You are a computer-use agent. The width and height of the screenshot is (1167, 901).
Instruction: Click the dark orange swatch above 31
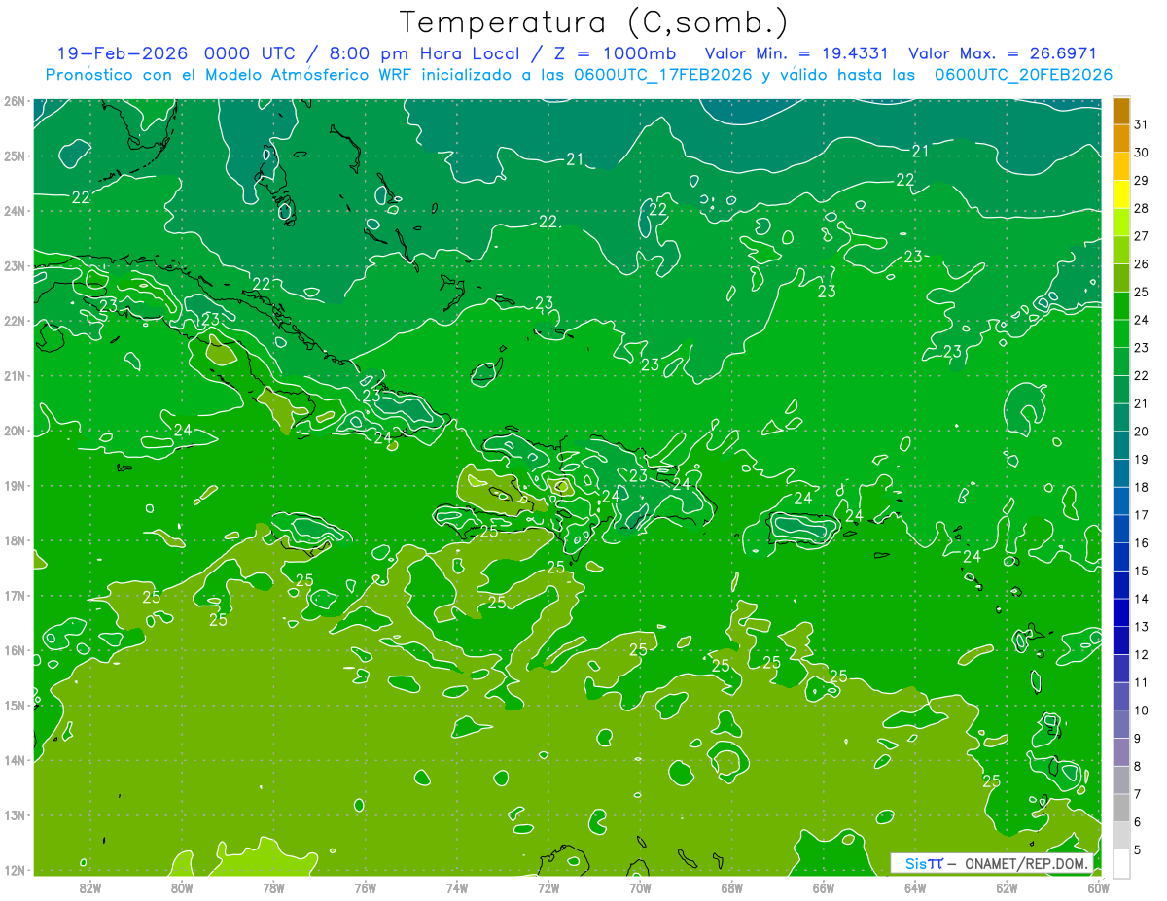[1122, 110]
